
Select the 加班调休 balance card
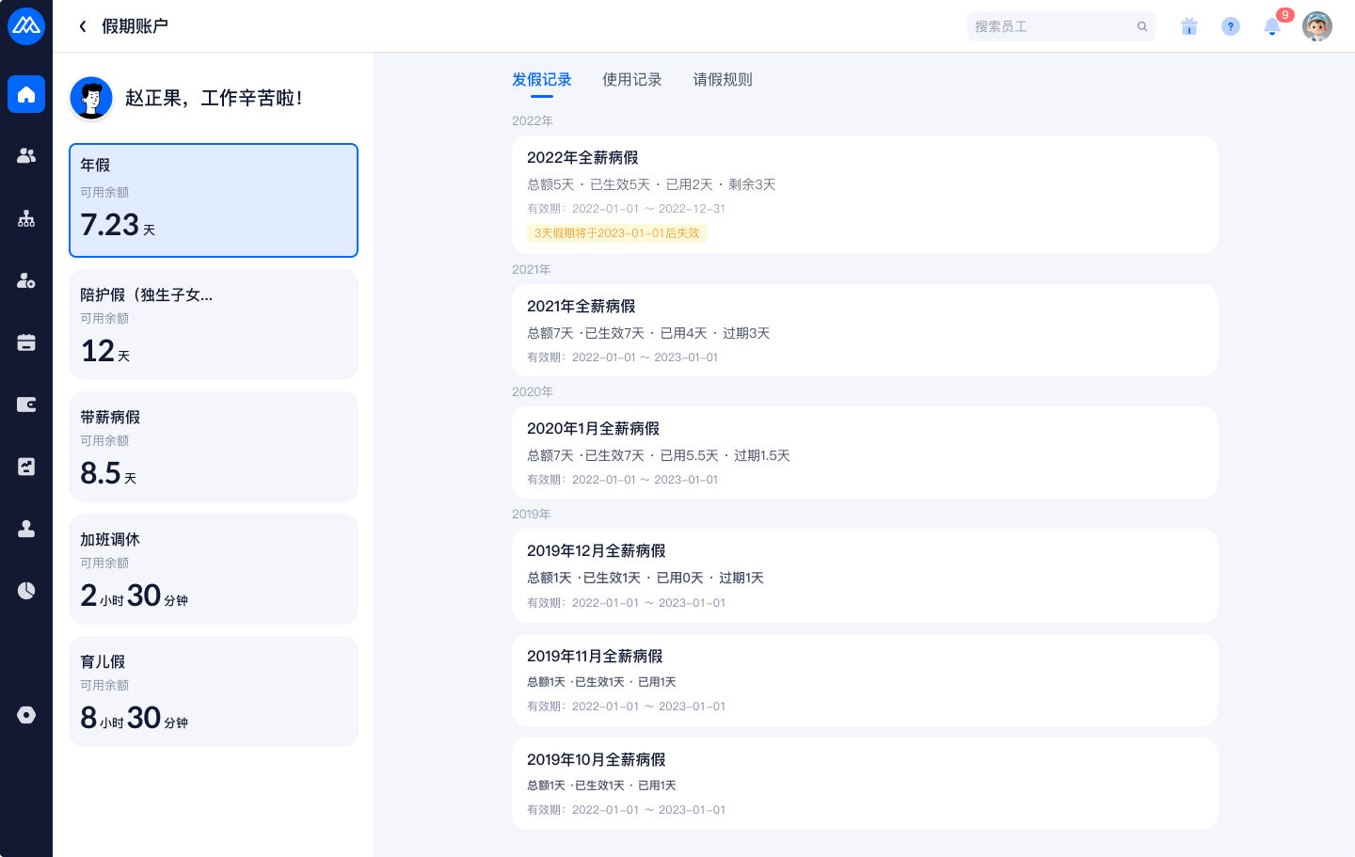pyautogui.click(x=214, y=569)
